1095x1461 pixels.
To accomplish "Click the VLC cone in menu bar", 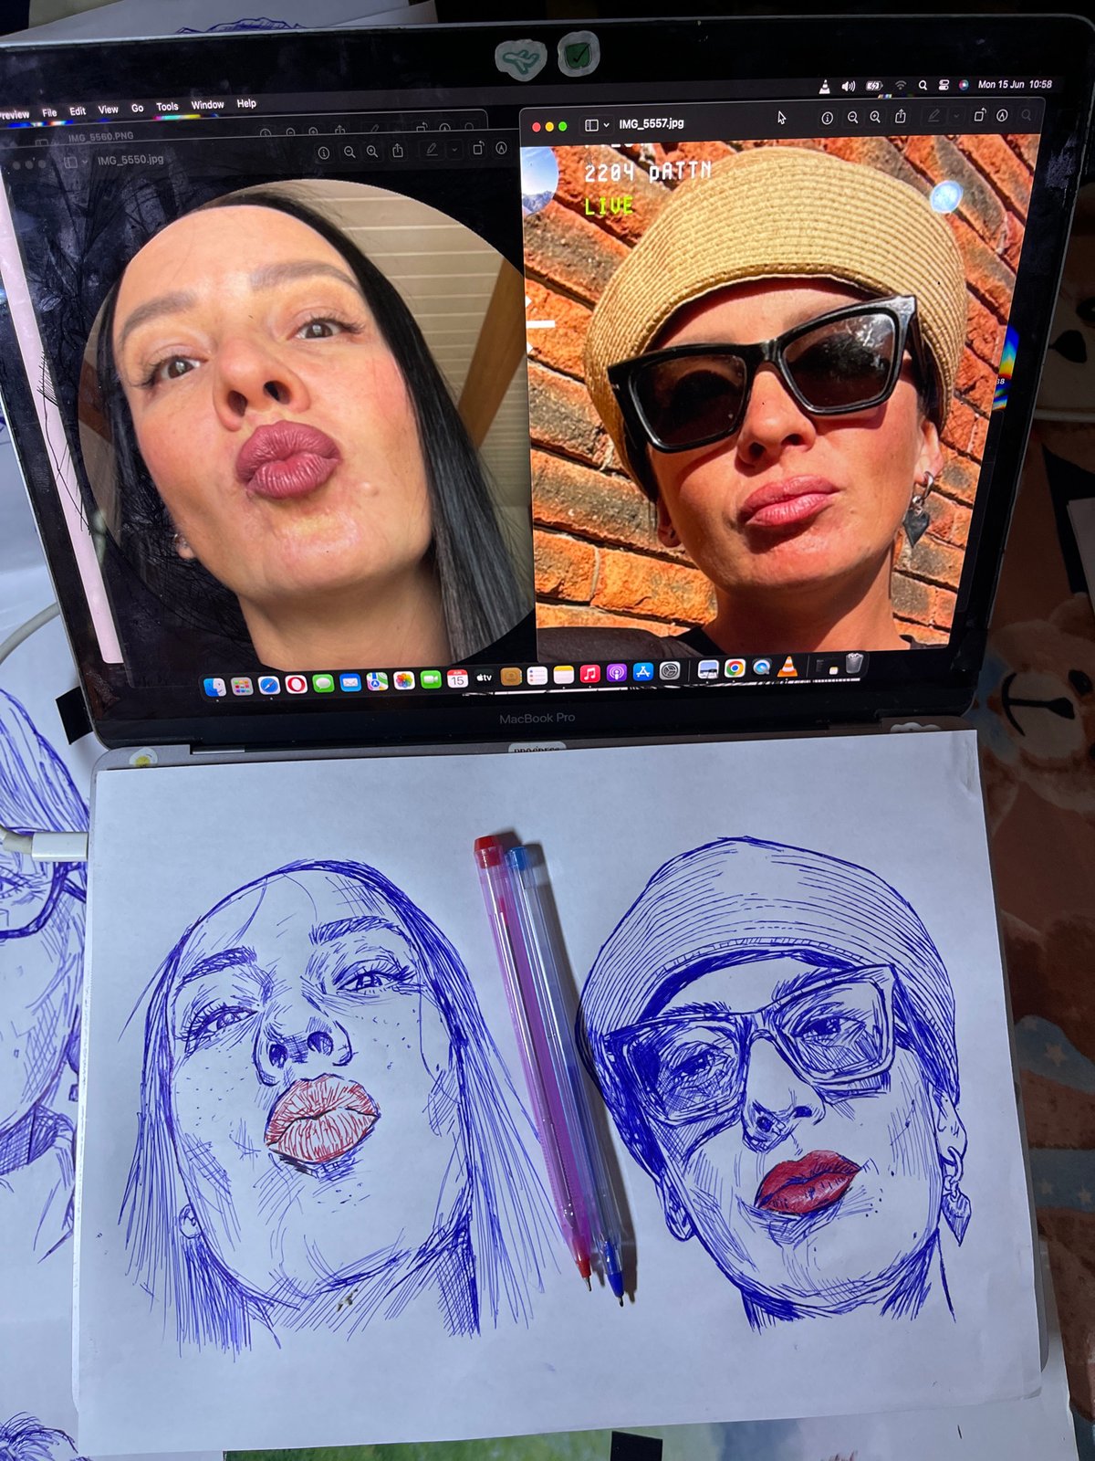I will pos(824,87).
